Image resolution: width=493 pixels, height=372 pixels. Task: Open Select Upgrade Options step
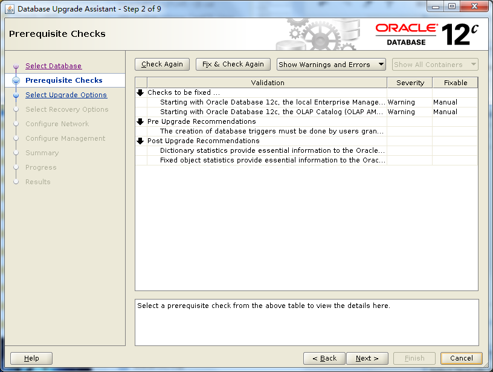click(66, 95)
